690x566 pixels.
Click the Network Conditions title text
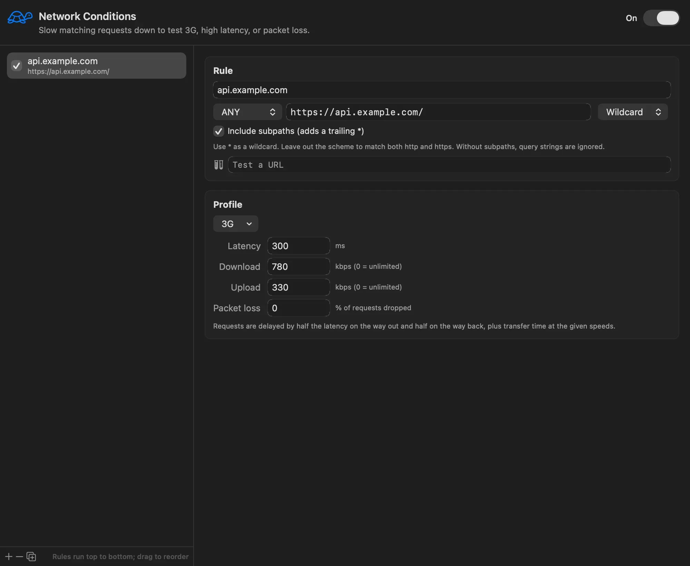[x=87, y=16]
